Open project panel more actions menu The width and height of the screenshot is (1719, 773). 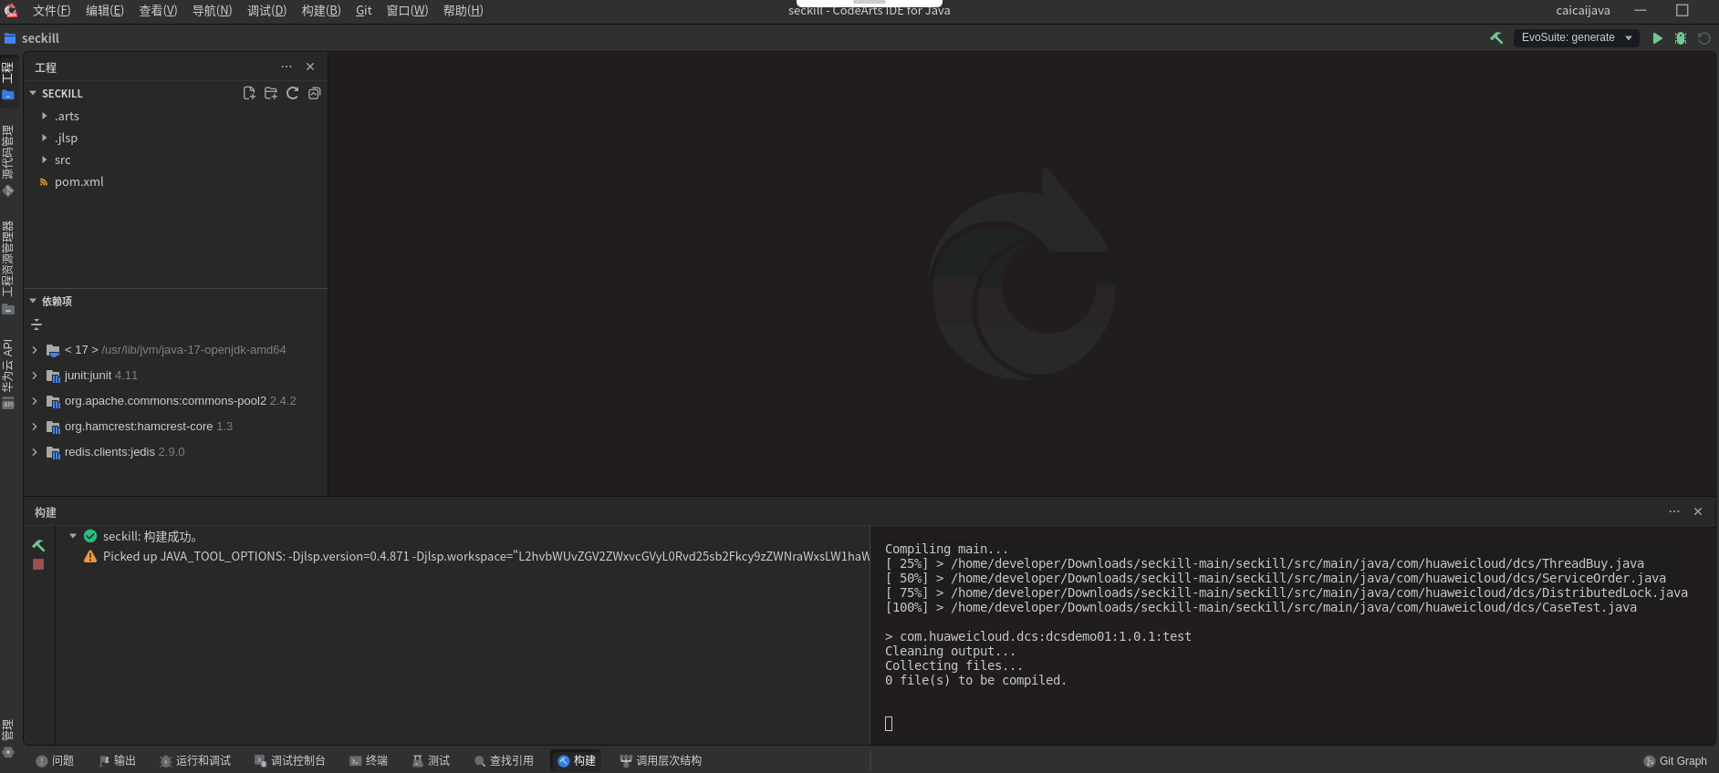click(286, 67)
